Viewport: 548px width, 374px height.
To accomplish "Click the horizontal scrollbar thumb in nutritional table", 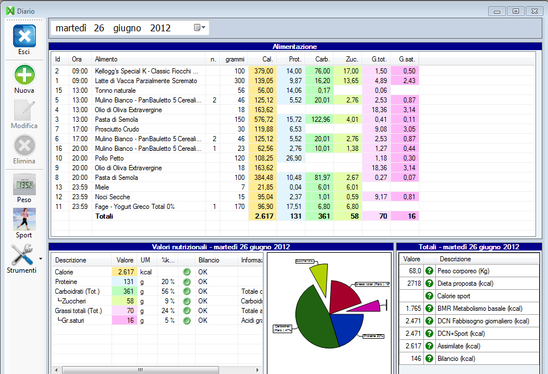I will coord(141,370).
